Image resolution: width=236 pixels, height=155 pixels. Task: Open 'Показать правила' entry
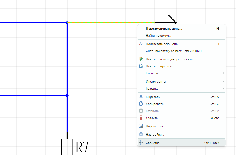tap(182, 66)
